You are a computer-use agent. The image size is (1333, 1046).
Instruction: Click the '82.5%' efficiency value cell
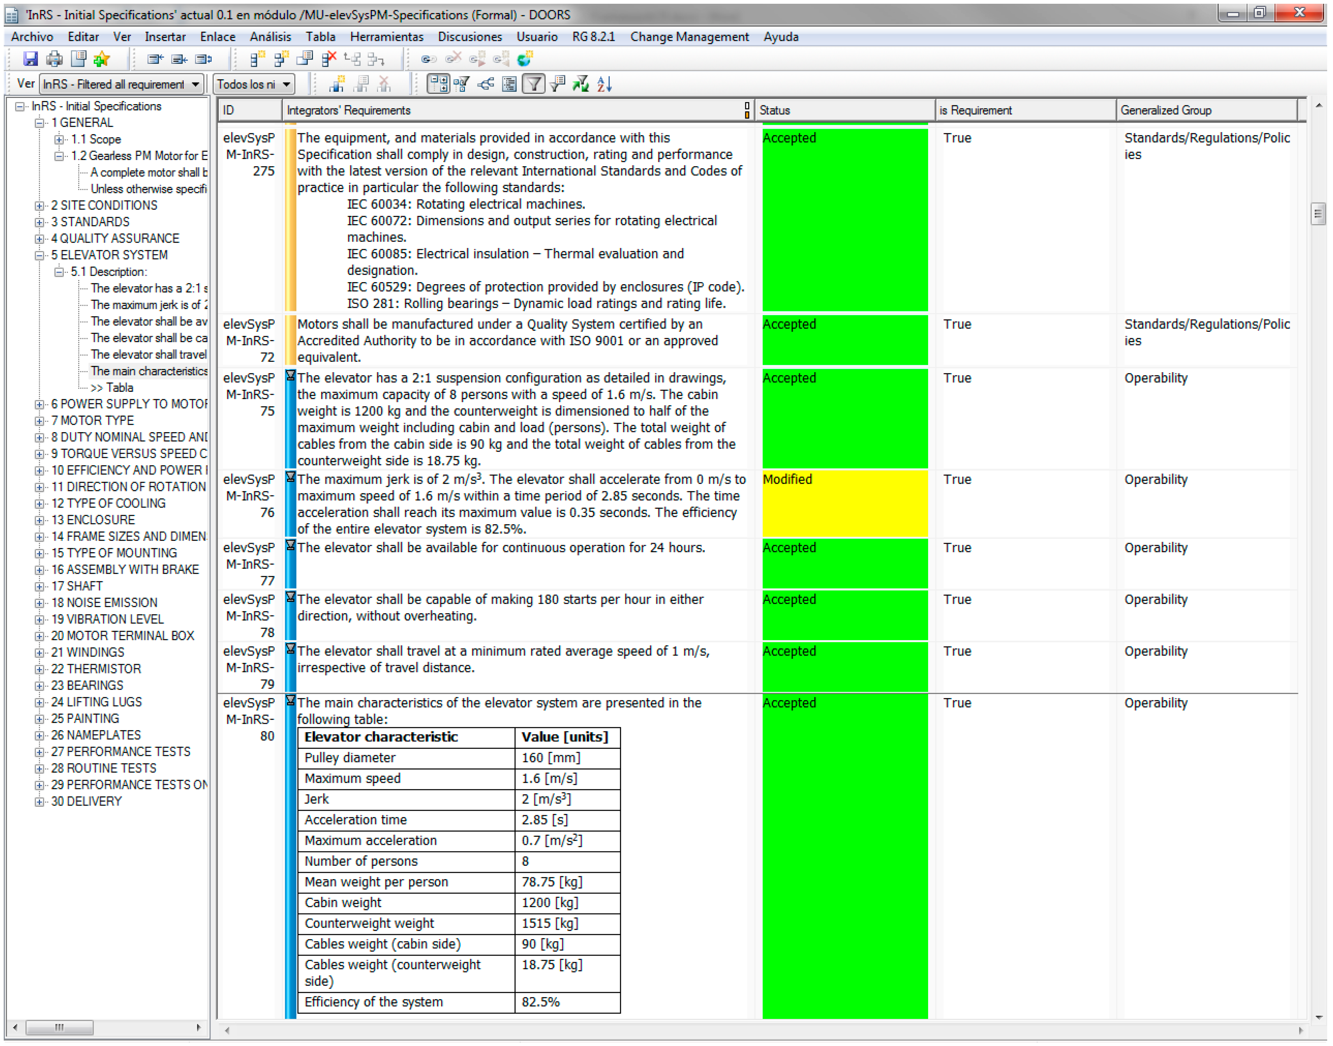point(567,1003)
